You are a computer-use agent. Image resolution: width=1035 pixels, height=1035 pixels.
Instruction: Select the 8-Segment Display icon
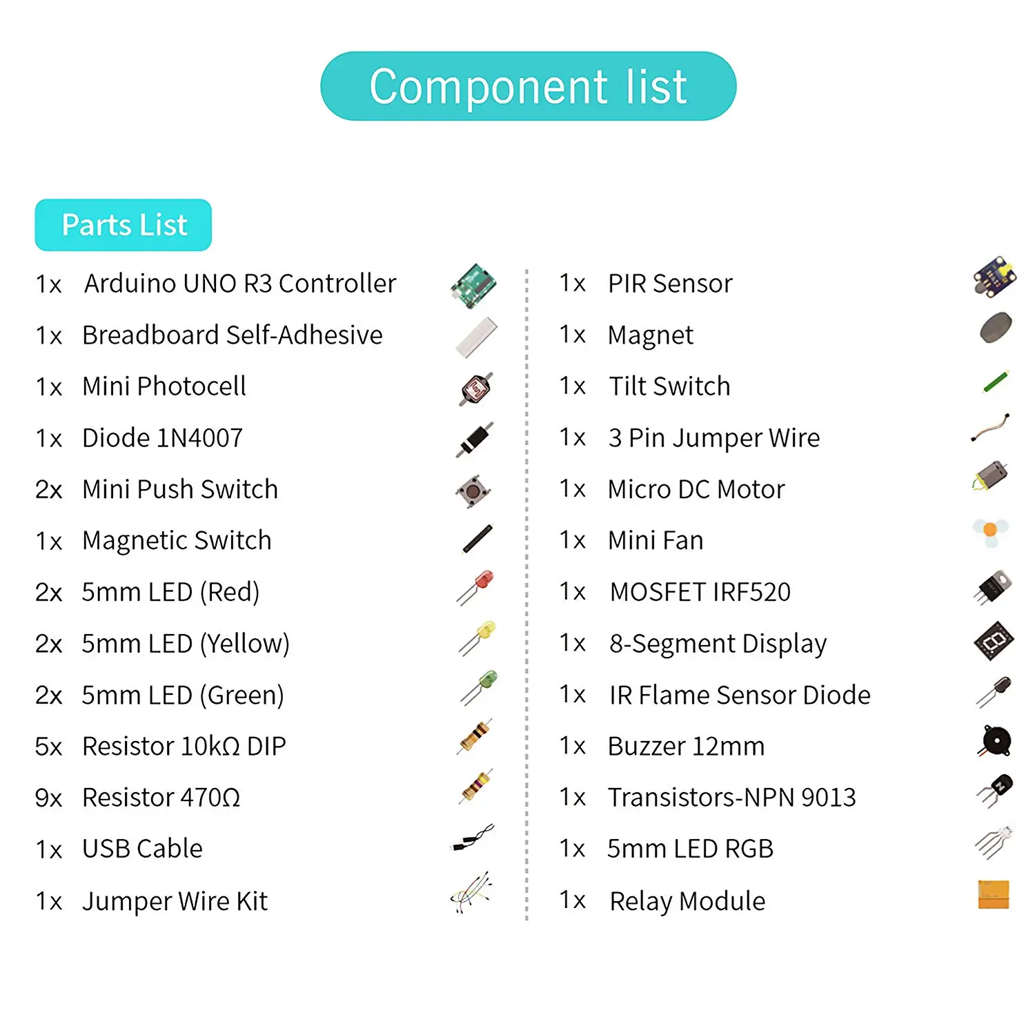click(x=994, y=641)
